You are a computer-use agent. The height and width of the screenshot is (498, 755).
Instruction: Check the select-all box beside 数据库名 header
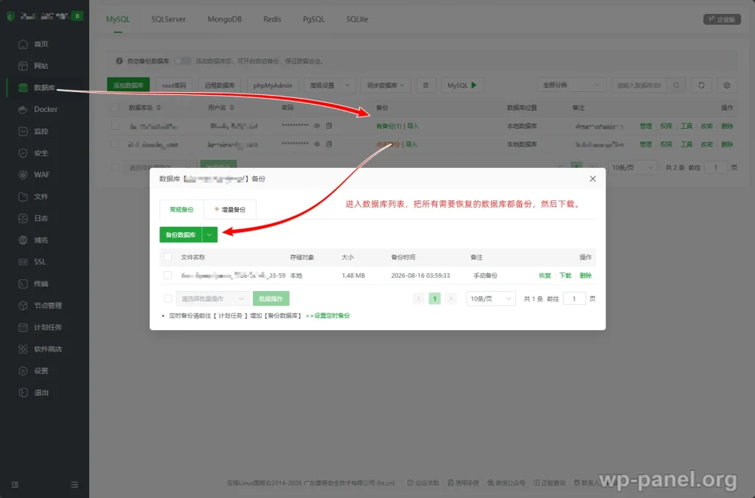click(114, 108)
